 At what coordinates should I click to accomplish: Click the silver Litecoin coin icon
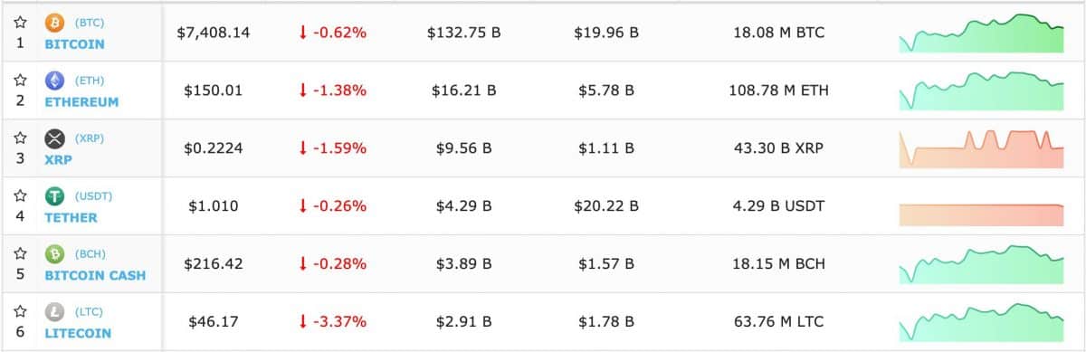coord(55,312)
